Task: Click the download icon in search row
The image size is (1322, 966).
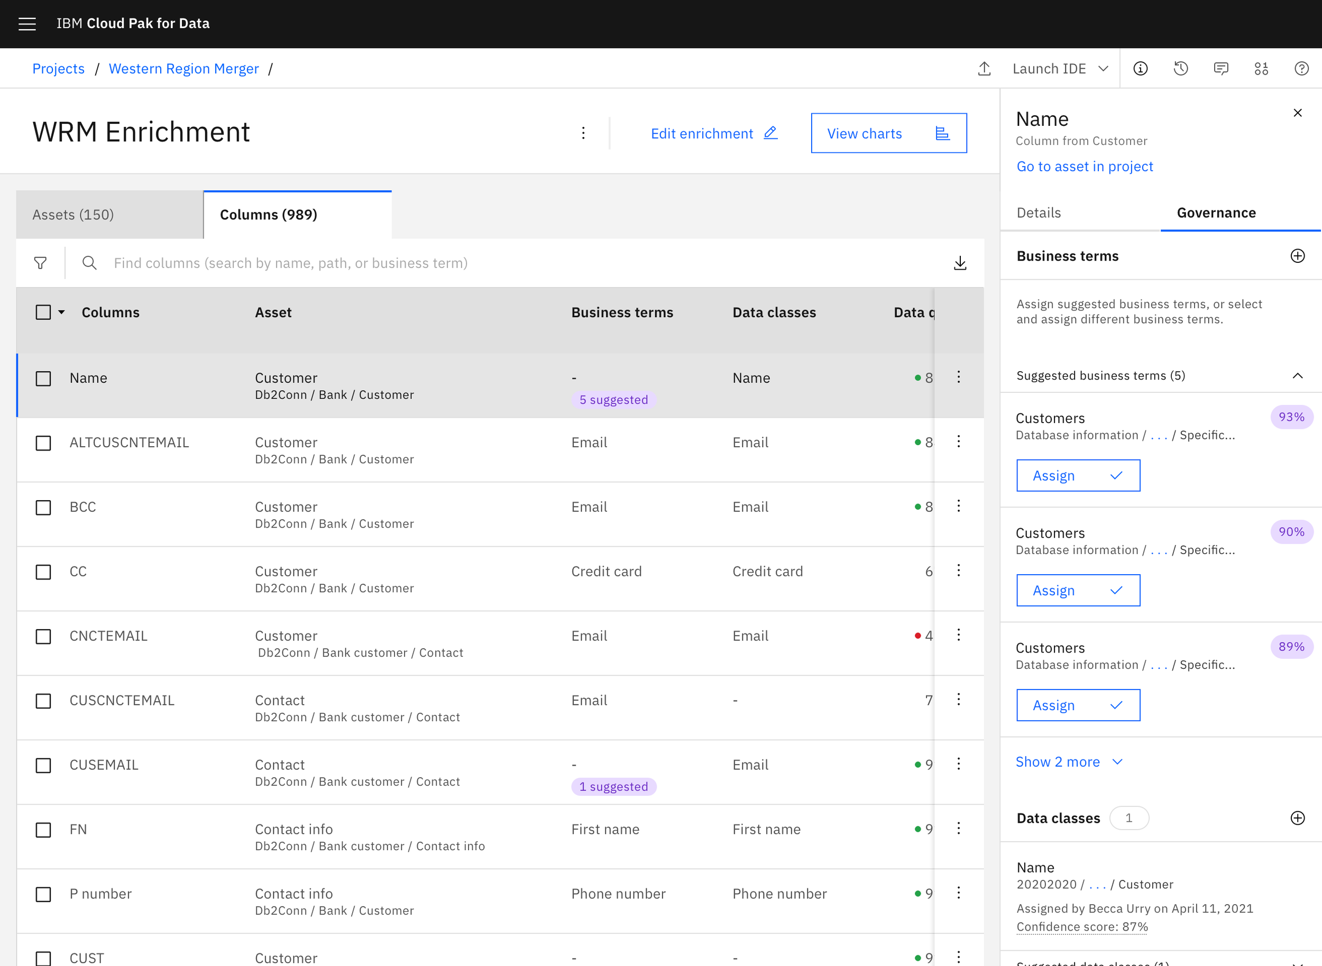Action: coord(960,263)
